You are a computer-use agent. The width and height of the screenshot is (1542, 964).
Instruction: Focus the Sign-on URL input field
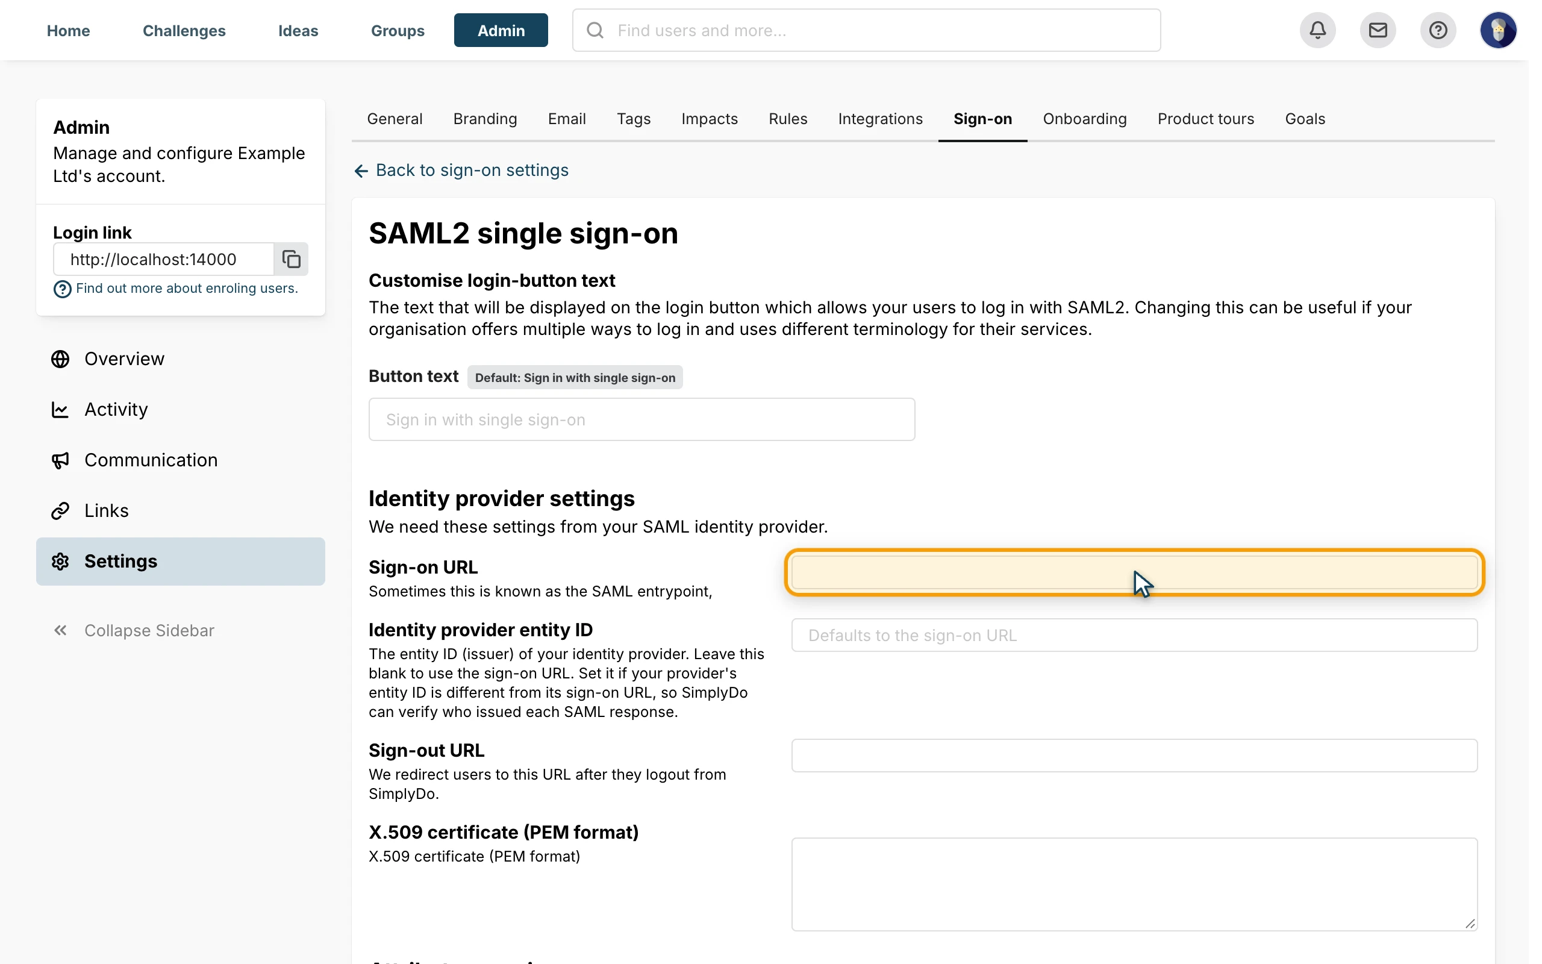[1134, 572]
